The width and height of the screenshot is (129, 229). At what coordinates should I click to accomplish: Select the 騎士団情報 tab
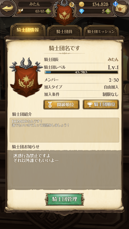[28, 30]
